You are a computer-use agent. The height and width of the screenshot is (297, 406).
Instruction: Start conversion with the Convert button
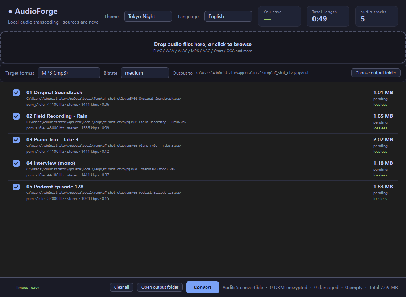[203, 287]
